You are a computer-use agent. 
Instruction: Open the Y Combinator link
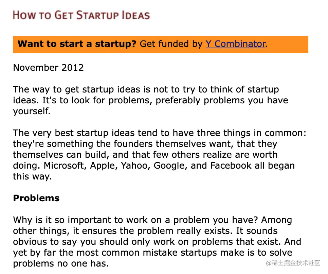[236, 44]
